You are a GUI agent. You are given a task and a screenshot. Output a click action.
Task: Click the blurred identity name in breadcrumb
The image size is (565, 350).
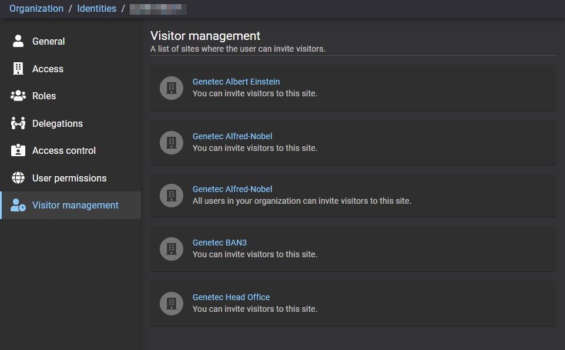click(x=157, y=8)
